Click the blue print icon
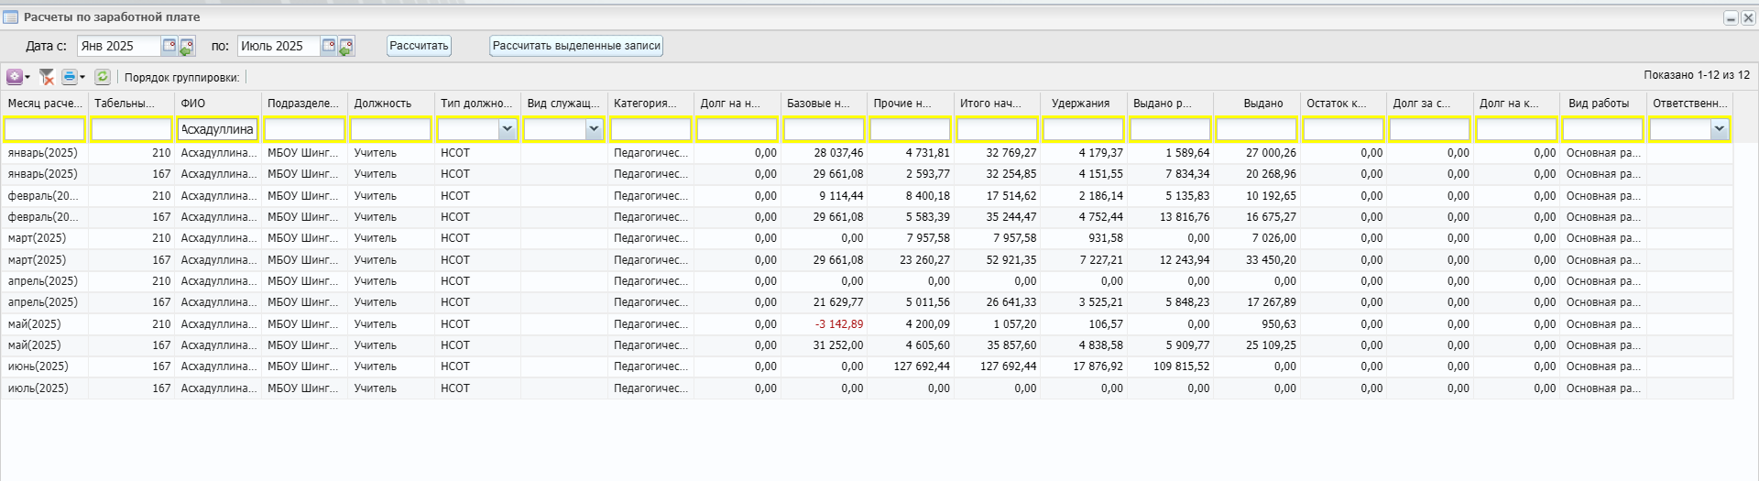Viewport: 1759px width, 481px height. click(x=70, y=77)
